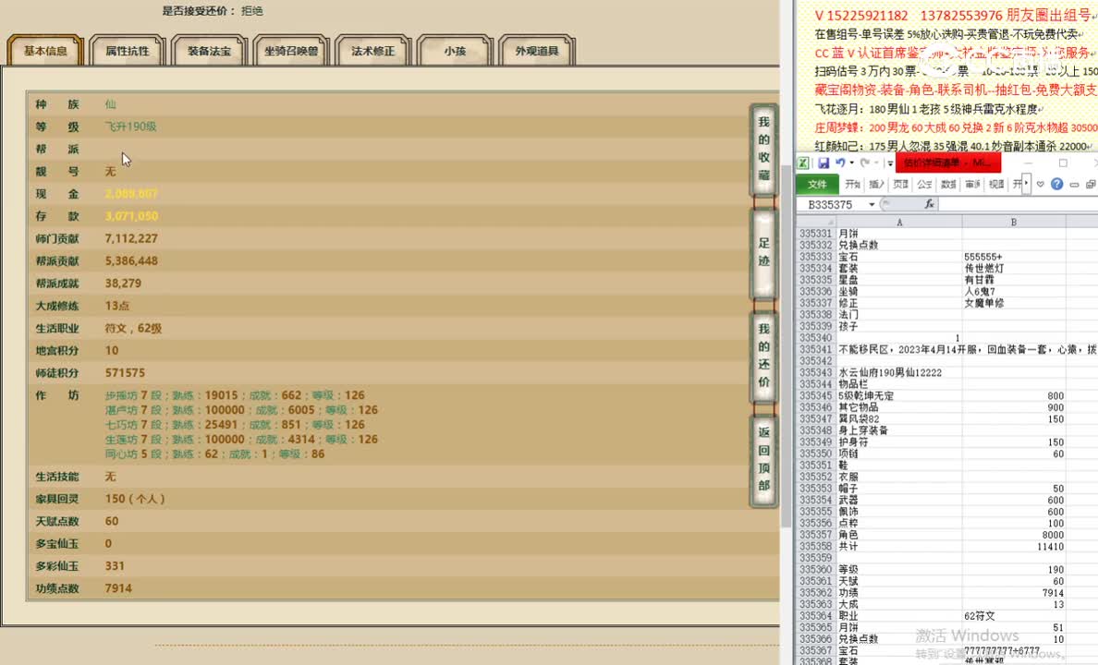Viewport: 1098px width, 665px height.
Task: Open Customize Quick Access Toolbar dropdown
Action: click(x=890, y=163)
